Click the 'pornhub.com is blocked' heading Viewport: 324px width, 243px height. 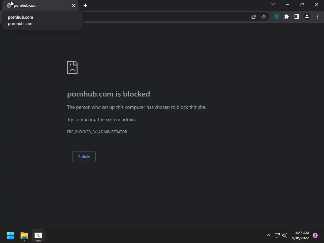(x=109, y=94)
